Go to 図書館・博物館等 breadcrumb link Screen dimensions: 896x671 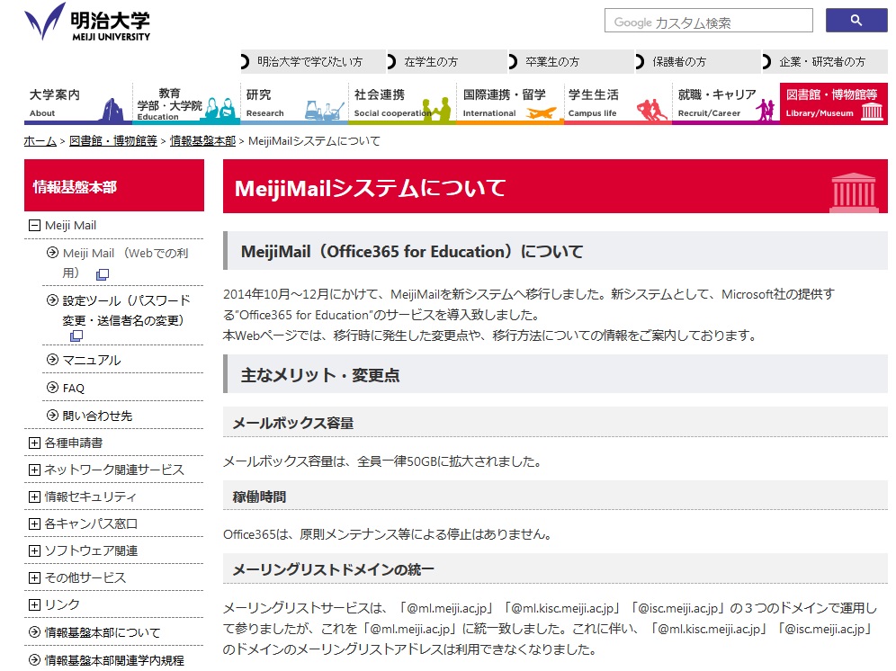coord(113,141)
